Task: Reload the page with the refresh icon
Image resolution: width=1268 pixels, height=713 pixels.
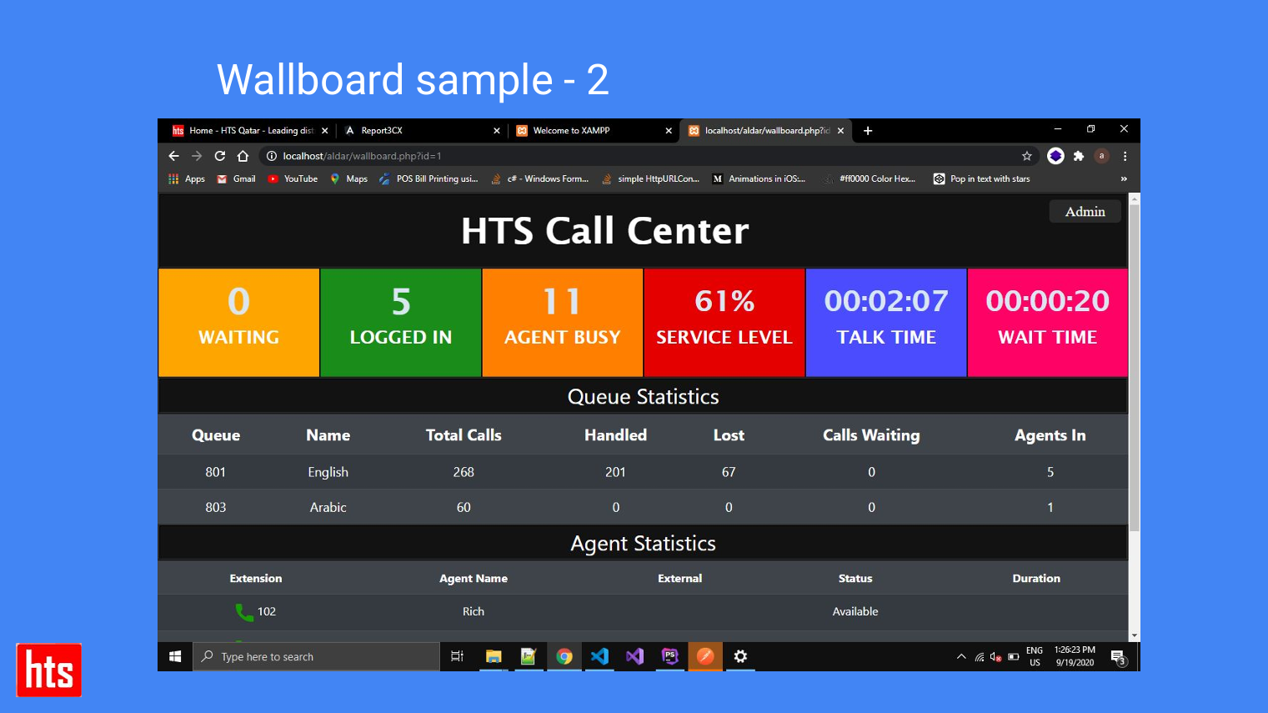Action: click(220, 156)
